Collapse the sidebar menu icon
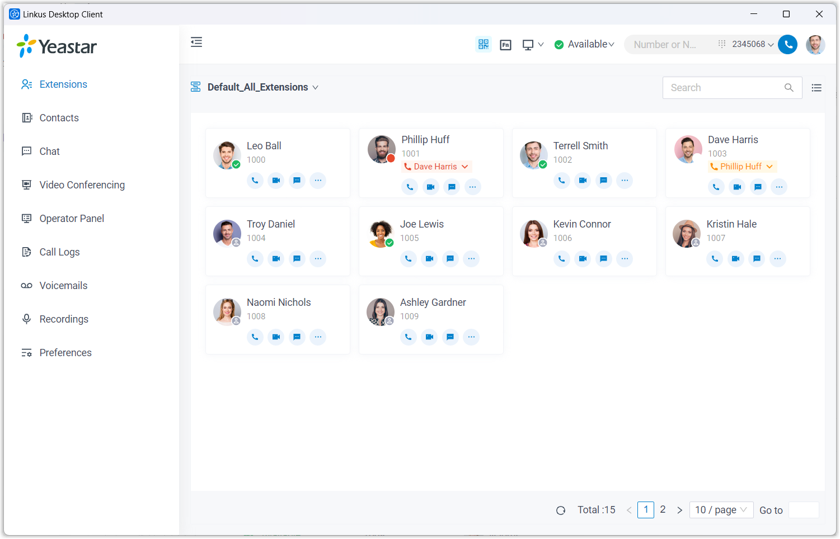 196,42
